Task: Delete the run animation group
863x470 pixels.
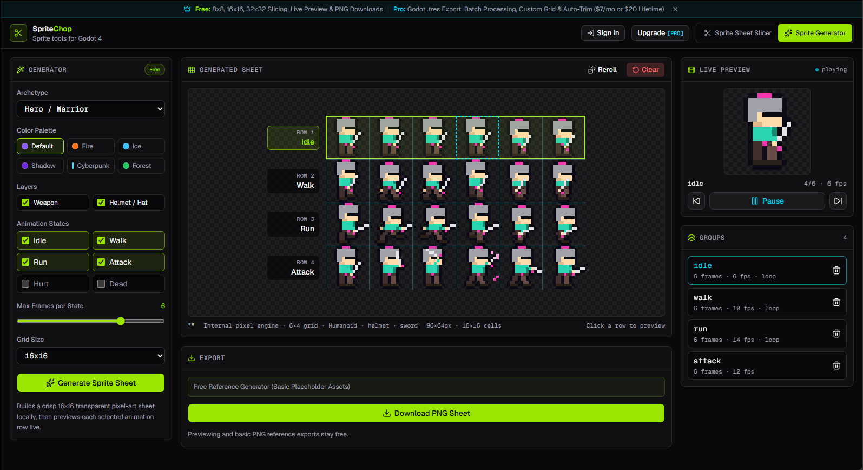Action: click(x=836, y=334)
